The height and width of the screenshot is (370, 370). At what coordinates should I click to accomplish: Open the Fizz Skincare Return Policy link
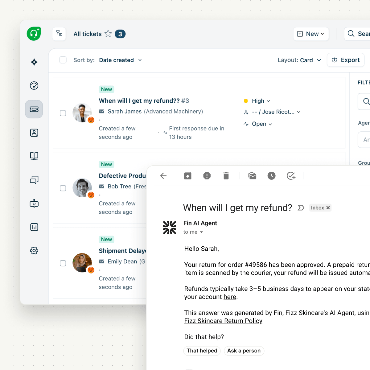tap(223, 321)
